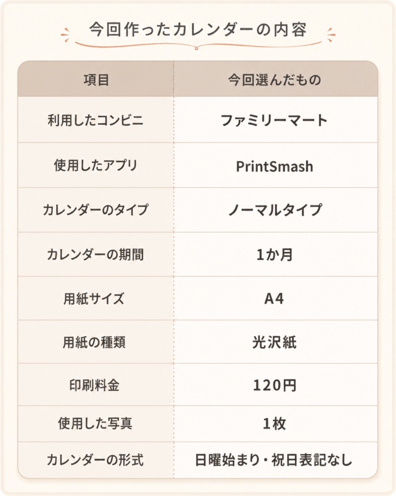Click the 使用した写真 row label
Viewport: 396px width, 496px height.
pyautogui.click(x=95, y=423)
